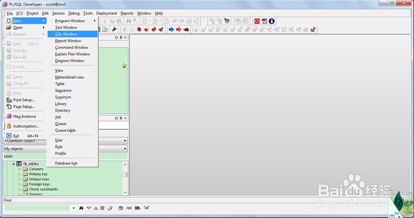Toggle the ABC case sensitive option
The width and height of the screenshot is (414, 218).
click(x=129, y=208)
